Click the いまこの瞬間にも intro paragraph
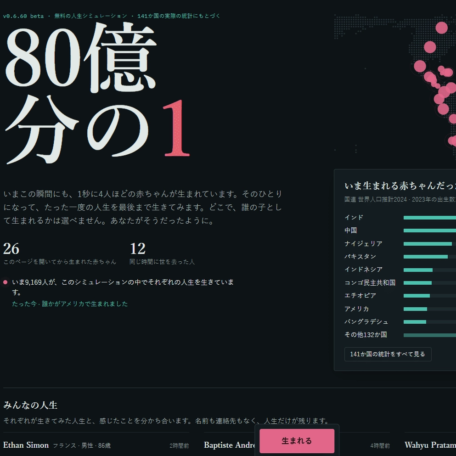Image resolution: width=456 pixels, height=456 pixels. [143, 208]
